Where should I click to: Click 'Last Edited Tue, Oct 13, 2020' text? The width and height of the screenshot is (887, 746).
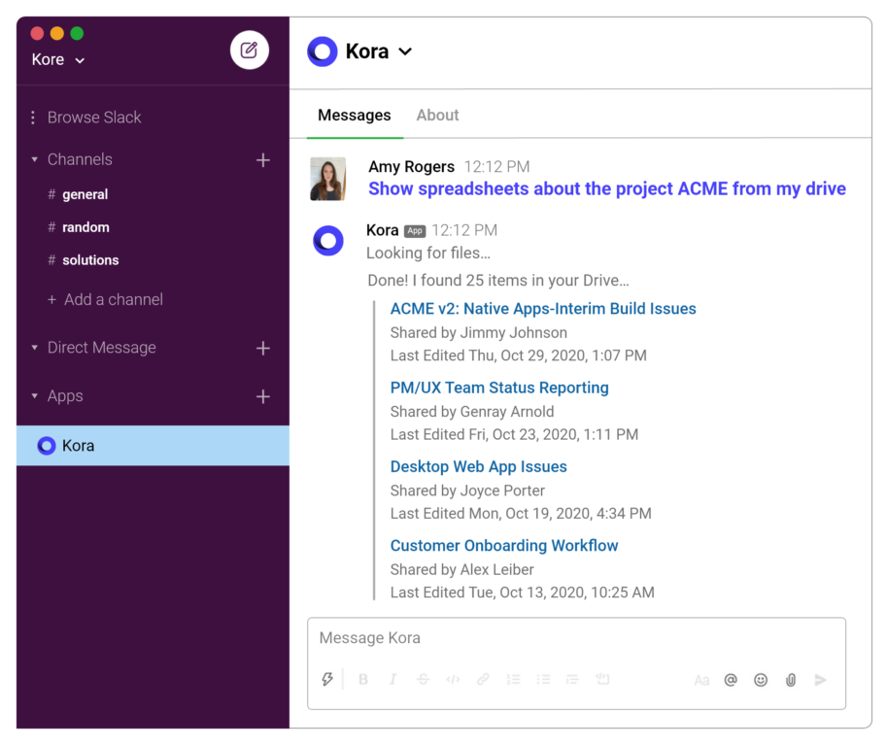[522, 593]
